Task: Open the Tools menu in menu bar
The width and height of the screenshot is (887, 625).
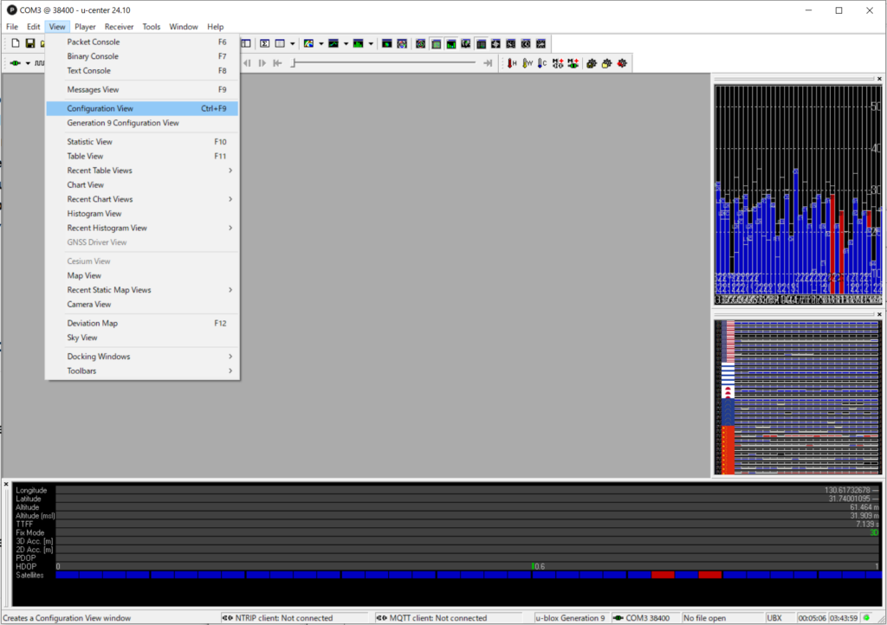Action: [x=151, y=27]
